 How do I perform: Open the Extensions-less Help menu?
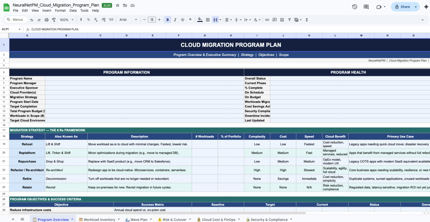pyautogui.click(x=95, y=10)
